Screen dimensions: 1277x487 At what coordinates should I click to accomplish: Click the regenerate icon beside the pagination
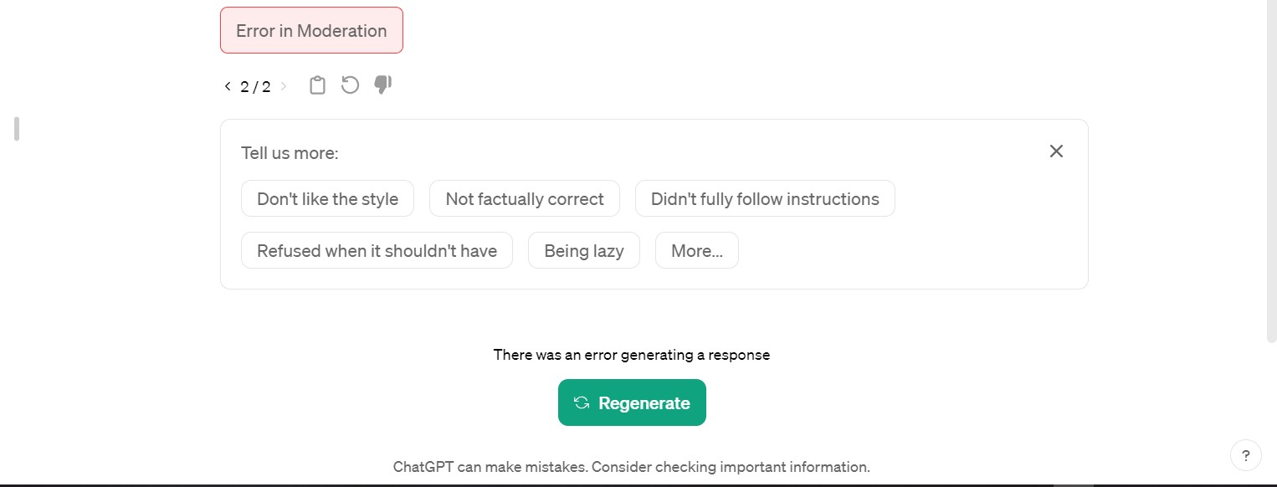click(x=350, y=85)
